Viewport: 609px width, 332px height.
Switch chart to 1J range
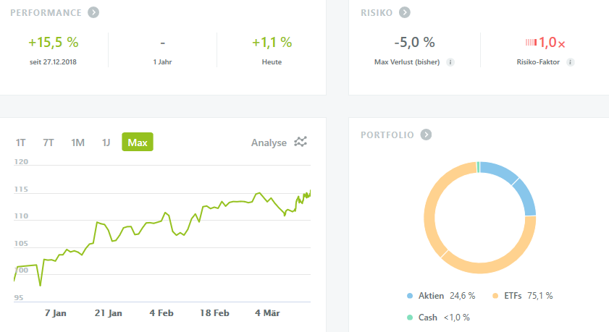coord(106,142)
